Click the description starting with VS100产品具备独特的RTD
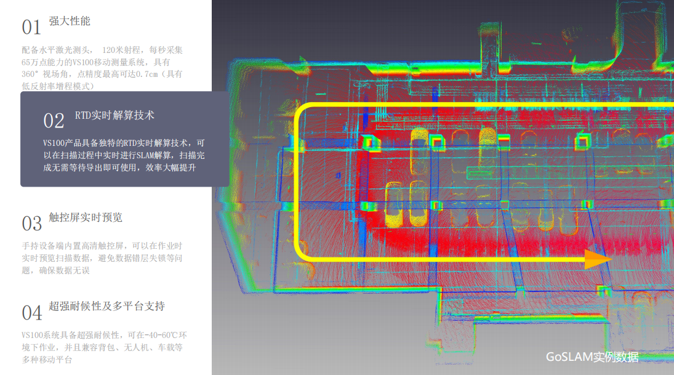Viewport: 674px width, 375px height. pos(124,155)
